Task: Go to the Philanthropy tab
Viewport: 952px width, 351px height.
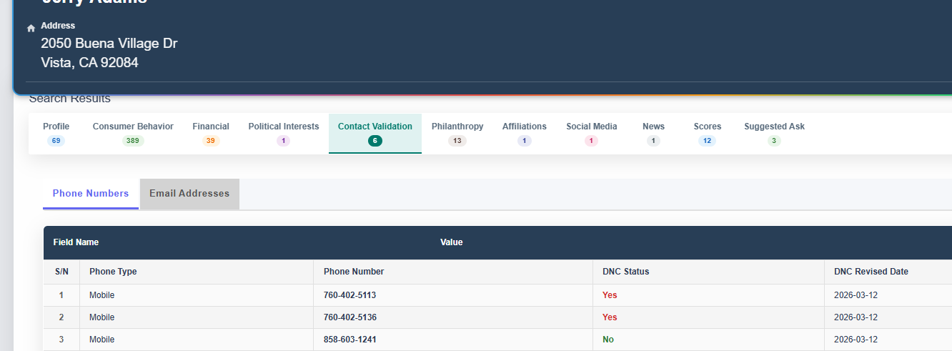Action: [x=457, y=133]
